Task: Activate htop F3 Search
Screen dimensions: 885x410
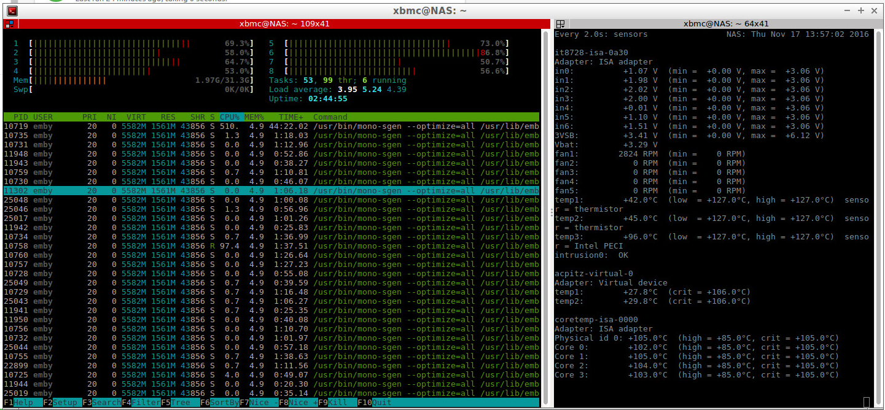Action: (x=102, y=403)
